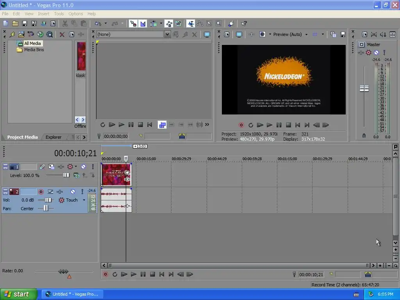
Task: Click Downmix Output icon in mixer
Action: pos(374,34)
